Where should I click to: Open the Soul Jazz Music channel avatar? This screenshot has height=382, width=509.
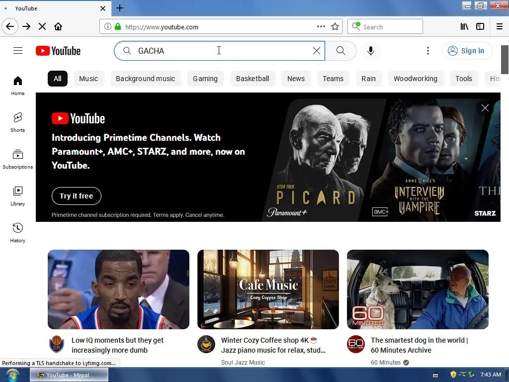[x=206, y=344]
